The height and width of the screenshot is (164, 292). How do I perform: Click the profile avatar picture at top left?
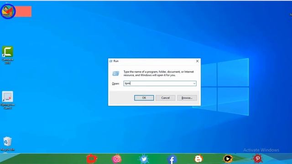tap(8, 11)
